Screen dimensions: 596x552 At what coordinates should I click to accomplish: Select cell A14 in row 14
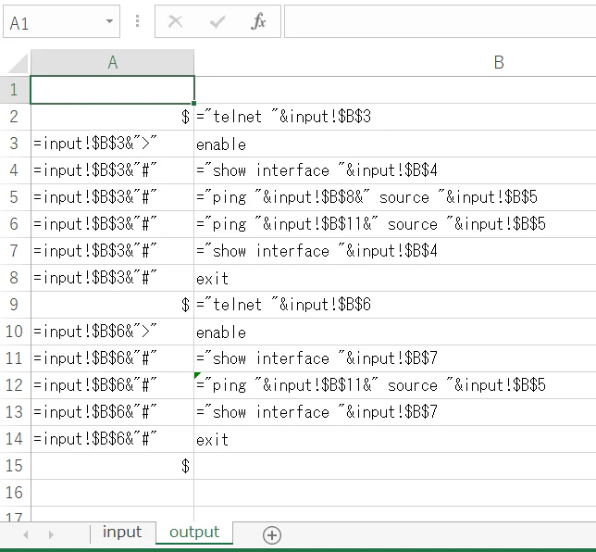(113, 439)
